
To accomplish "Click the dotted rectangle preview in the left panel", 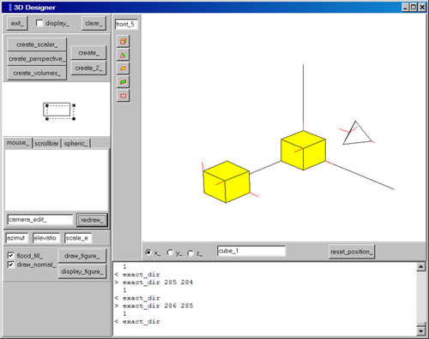I will click(x=59, y=111).
